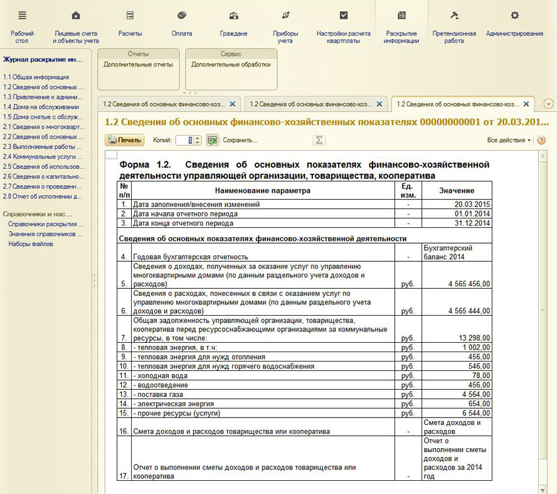
Task: Select cell Годовая бухгалтерская отчетность
Action: [263, 252]
